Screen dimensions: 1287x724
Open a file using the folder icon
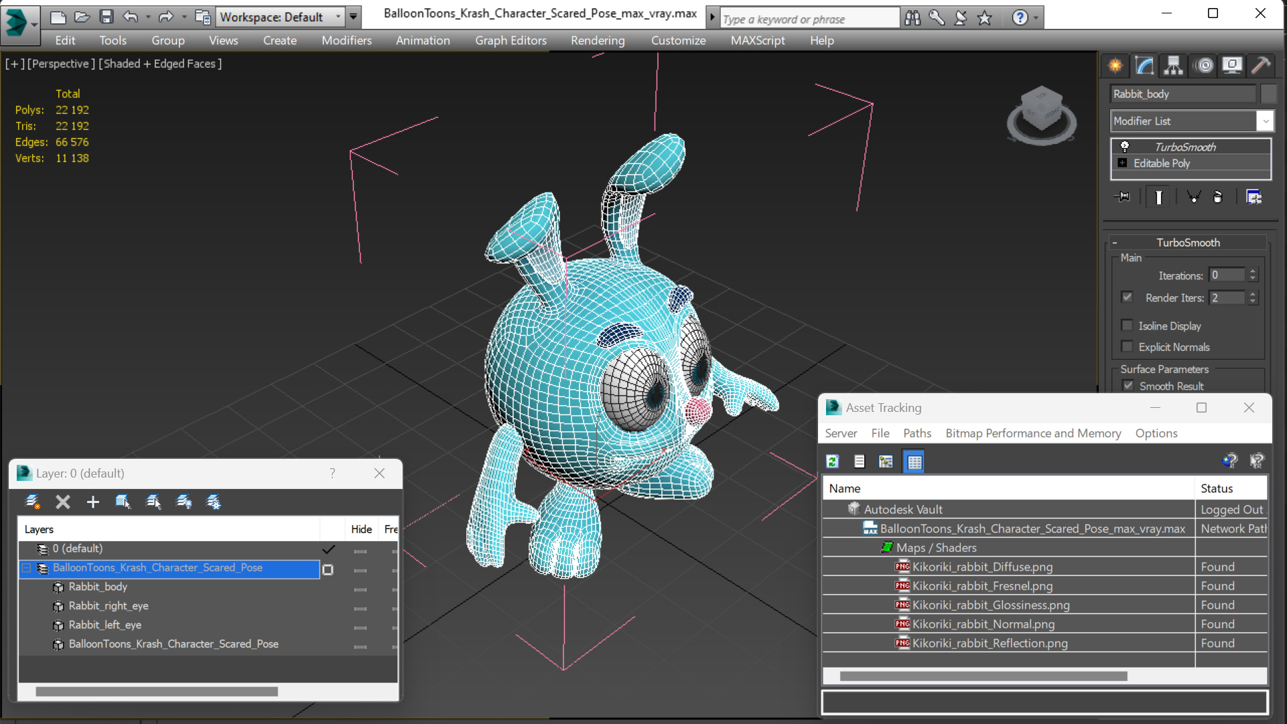click(82, 17)
